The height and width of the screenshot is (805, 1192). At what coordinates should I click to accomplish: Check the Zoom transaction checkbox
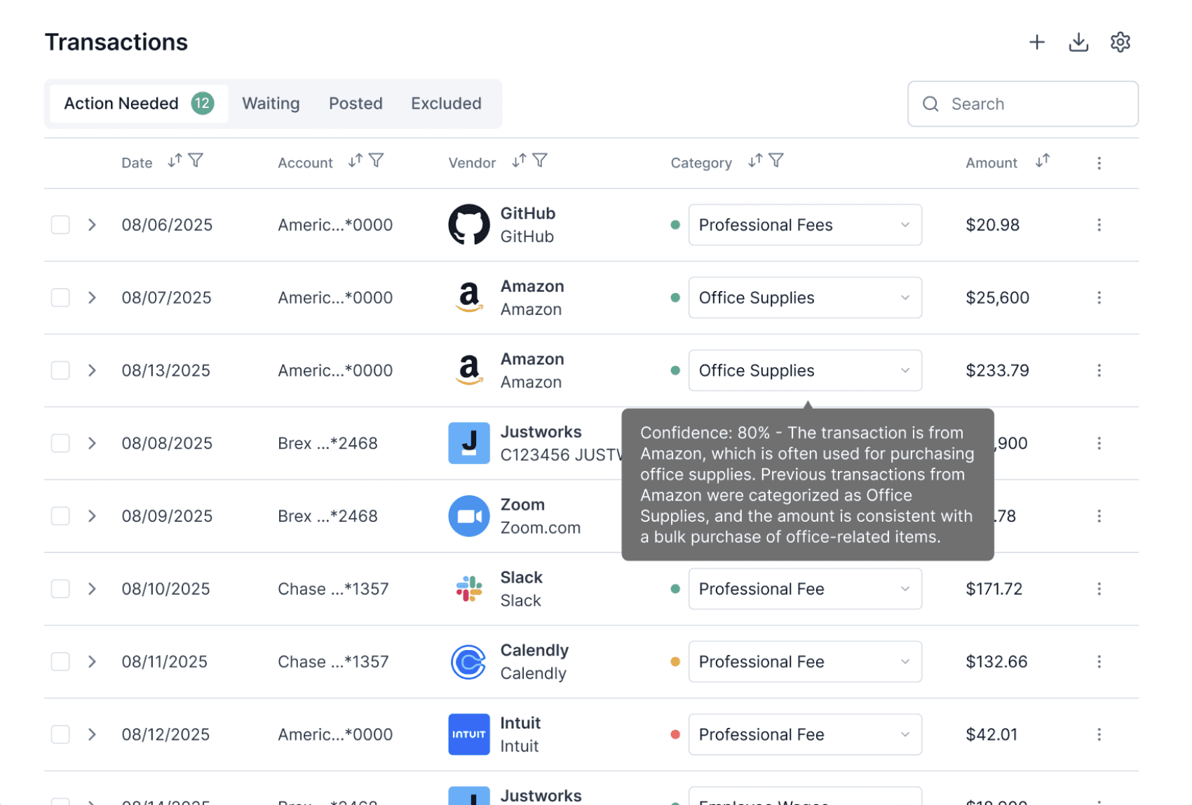pos(60,516)
